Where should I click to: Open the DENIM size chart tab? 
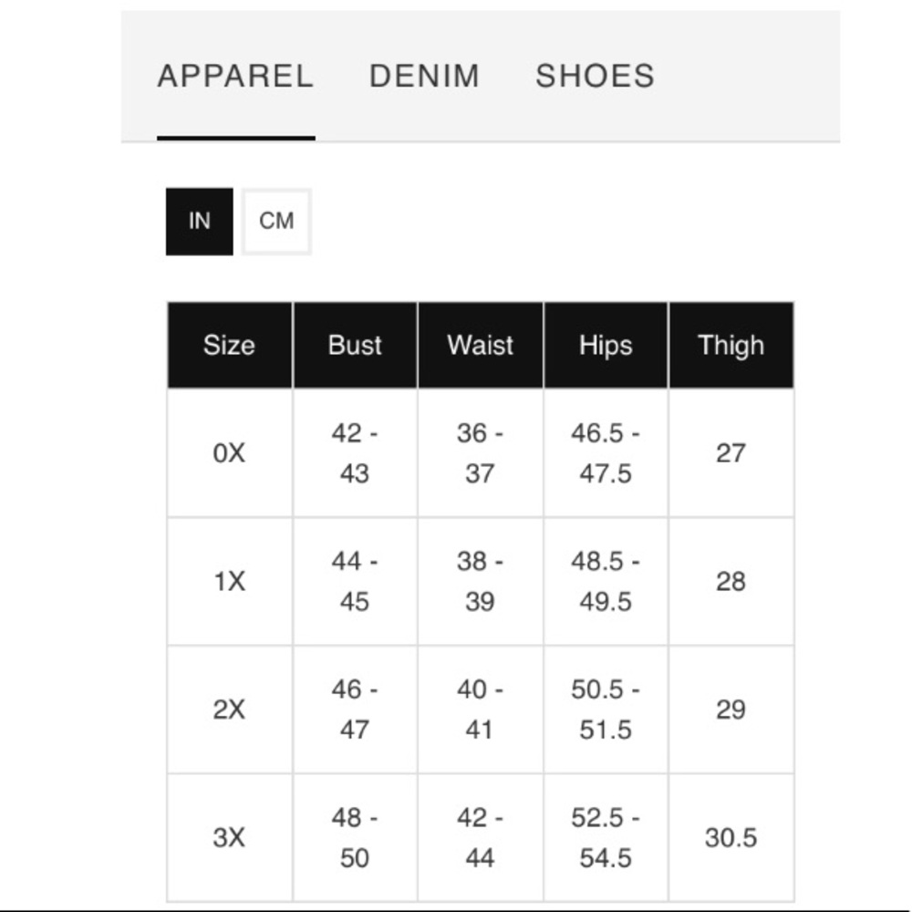(x=425, y=77)
